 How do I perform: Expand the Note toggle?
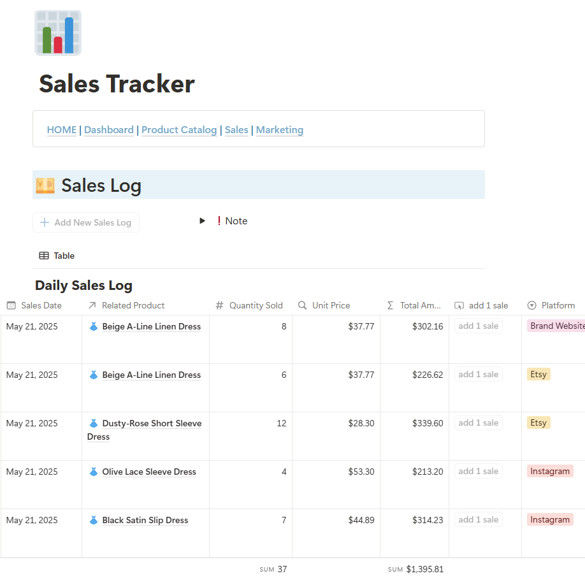tap(203, 221)
